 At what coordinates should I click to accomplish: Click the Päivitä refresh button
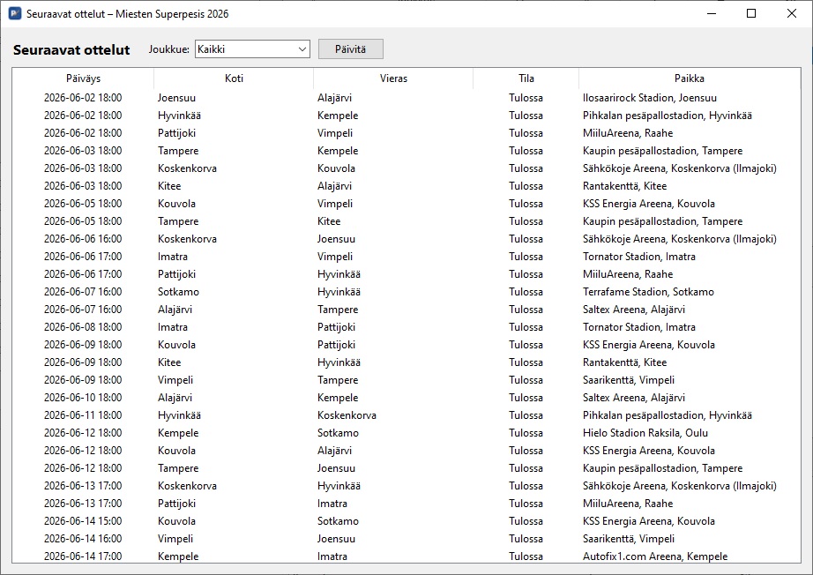point(350,49)
